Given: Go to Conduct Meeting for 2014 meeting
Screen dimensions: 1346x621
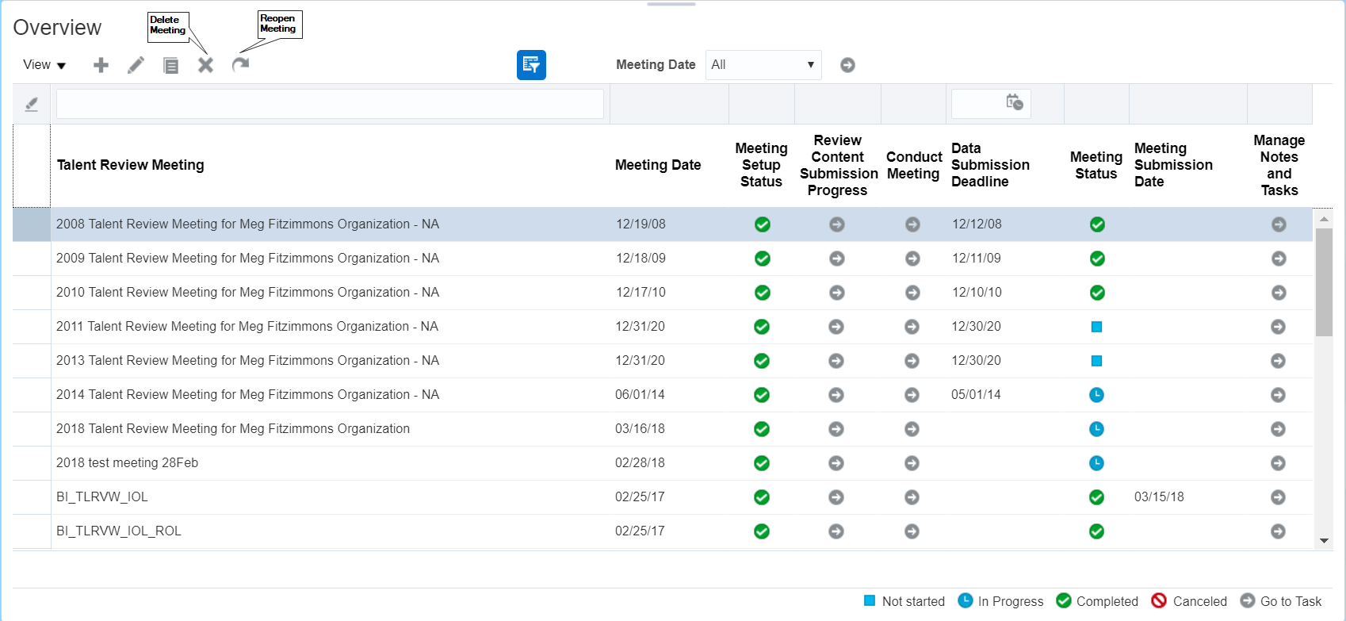Looking at the screenshot, I should coord(912,395).
